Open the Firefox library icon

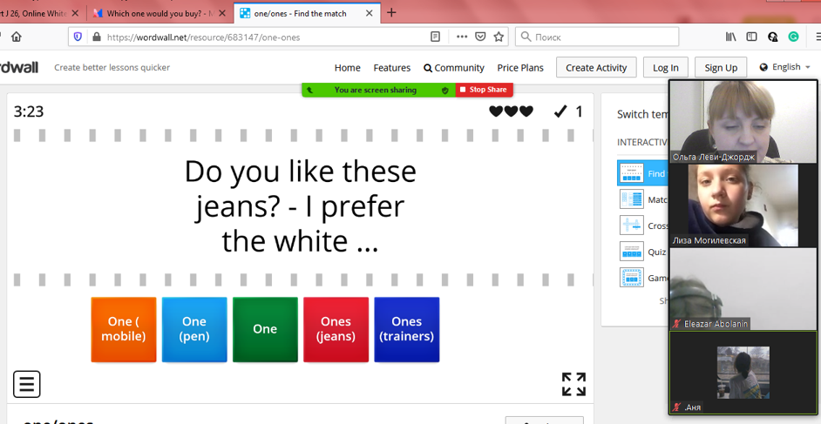coord(730,37)
